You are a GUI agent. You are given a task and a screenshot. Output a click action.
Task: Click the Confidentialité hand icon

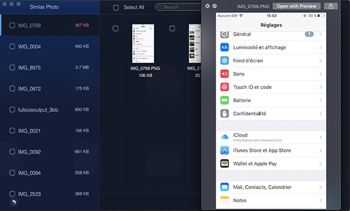click(225, 113)
